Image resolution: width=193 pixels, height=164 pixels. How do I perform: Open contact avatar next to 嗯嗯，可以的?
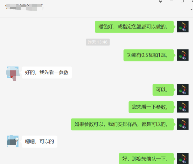coord(13,141)
